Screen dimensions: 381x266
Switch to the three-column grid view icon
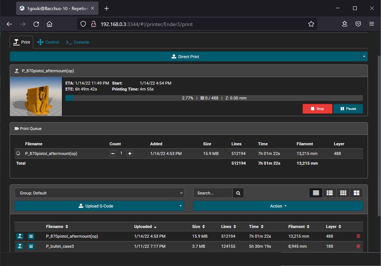[343, 193]
